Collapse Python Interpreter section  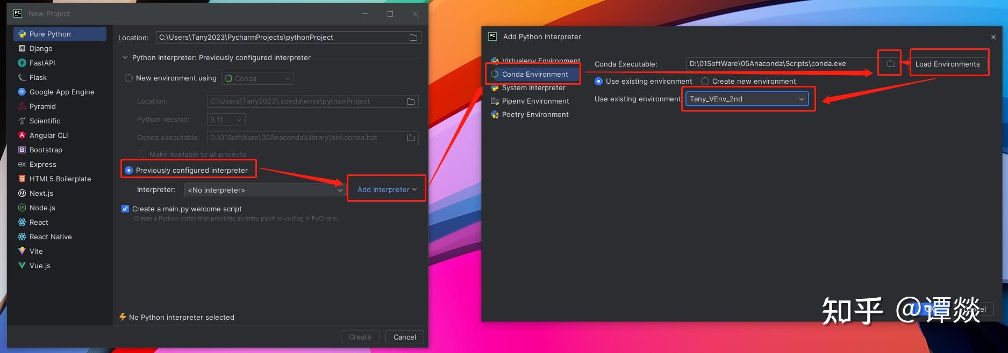tap(125, 57)
